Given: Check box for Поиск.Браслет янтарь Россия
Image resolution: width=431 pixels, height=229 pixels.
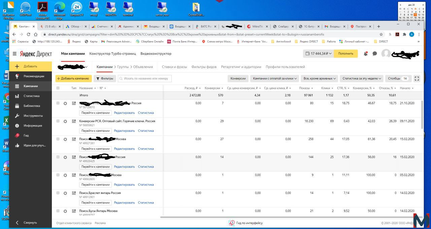Looking at the screenshot, I should pyautogui.click(x=58, y=193).
